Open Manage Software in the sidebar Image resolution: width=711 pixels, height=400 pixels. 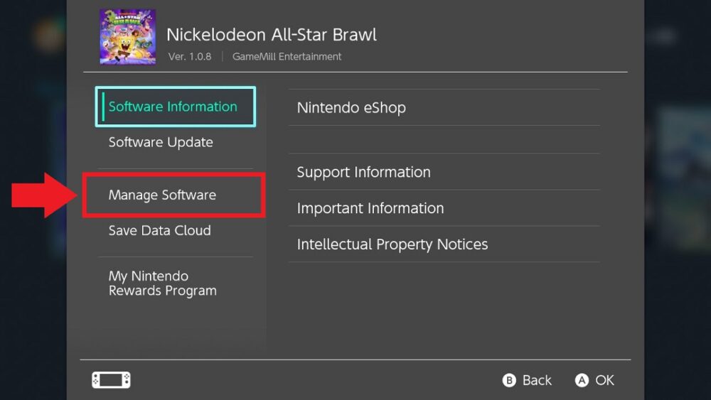[162, 195]
